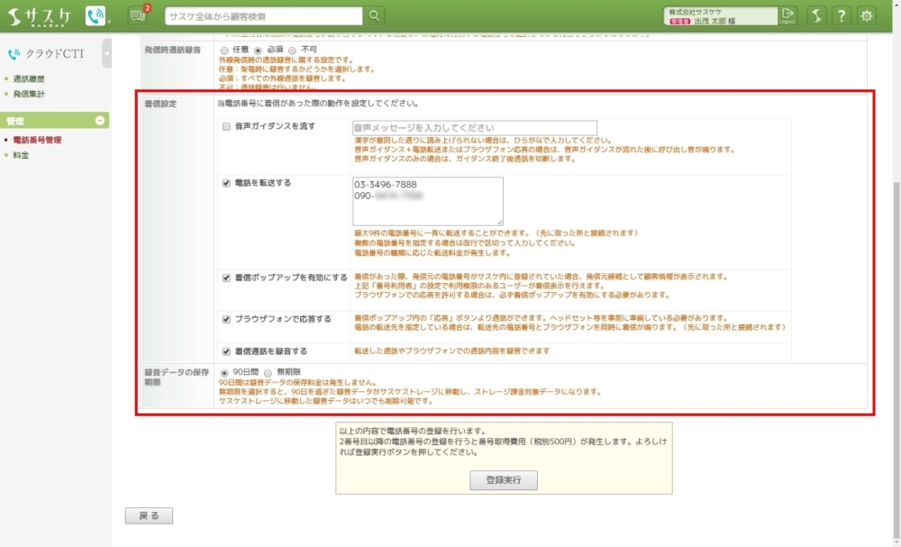Uncheck the 電話を転送する checkbox
This screenshot has height=547, width=901.
pyautogui.click(x=227, y=183)
